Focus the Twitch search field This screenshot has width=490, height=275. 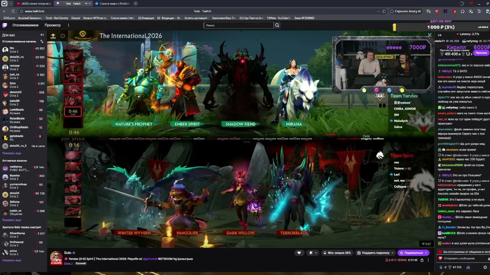(x=238, y=25)
